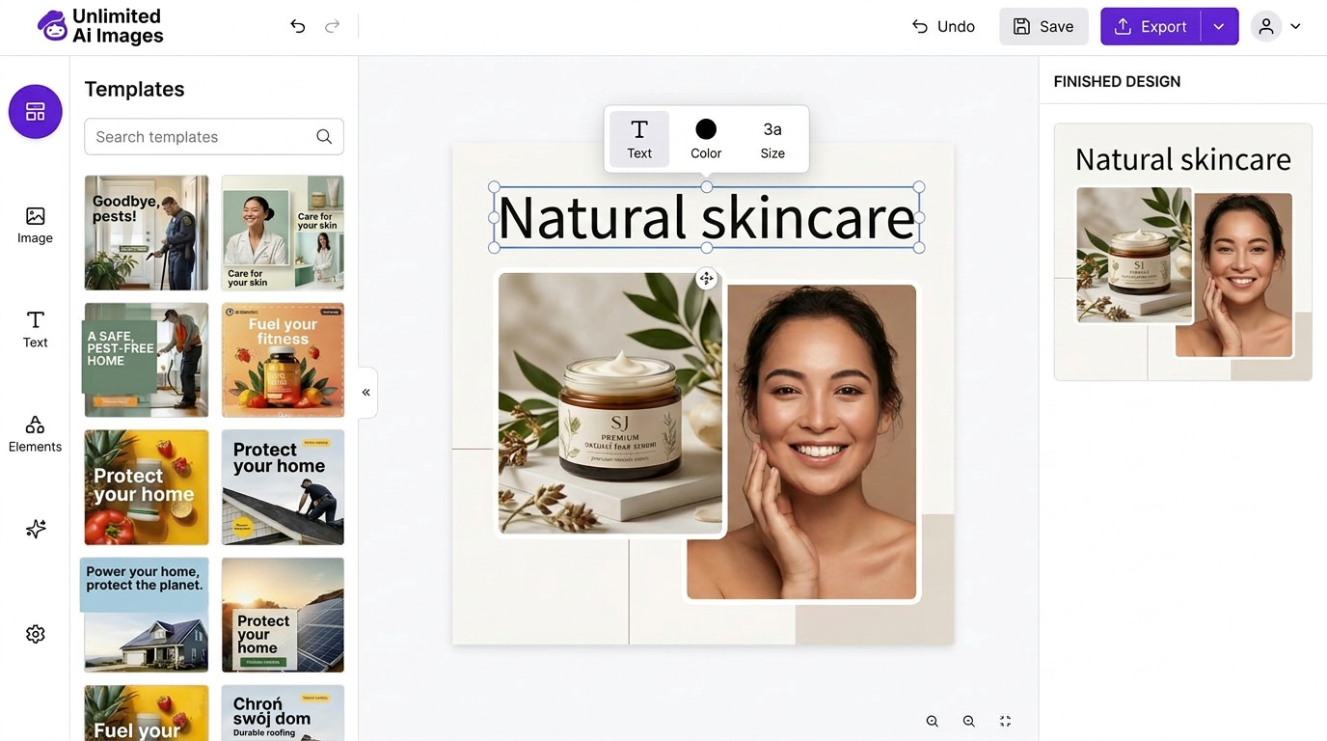
Task: Click the Search templates field
Action: (214, 137)
